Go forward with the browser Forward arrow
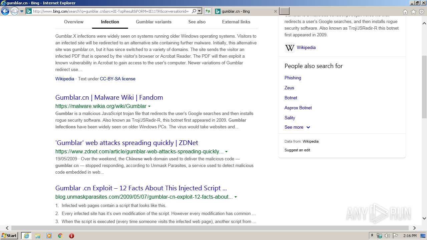 pyautogui.click(x=14, y=11)
